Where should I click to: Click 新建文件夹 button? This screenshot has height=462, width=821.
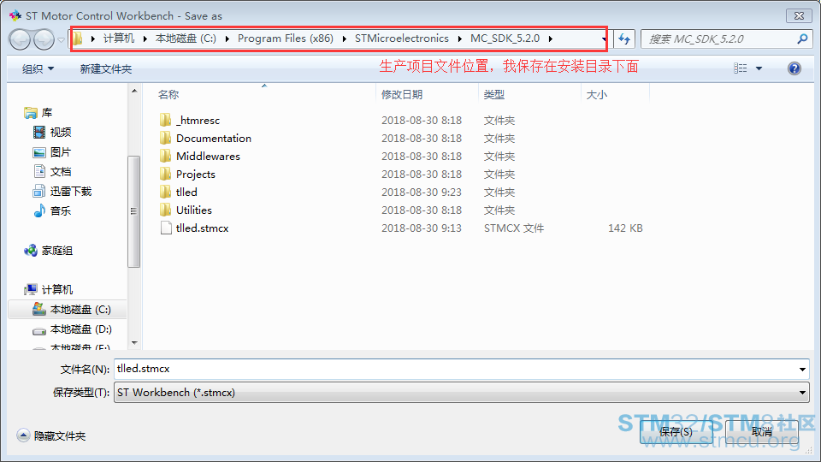click(106, 68)
